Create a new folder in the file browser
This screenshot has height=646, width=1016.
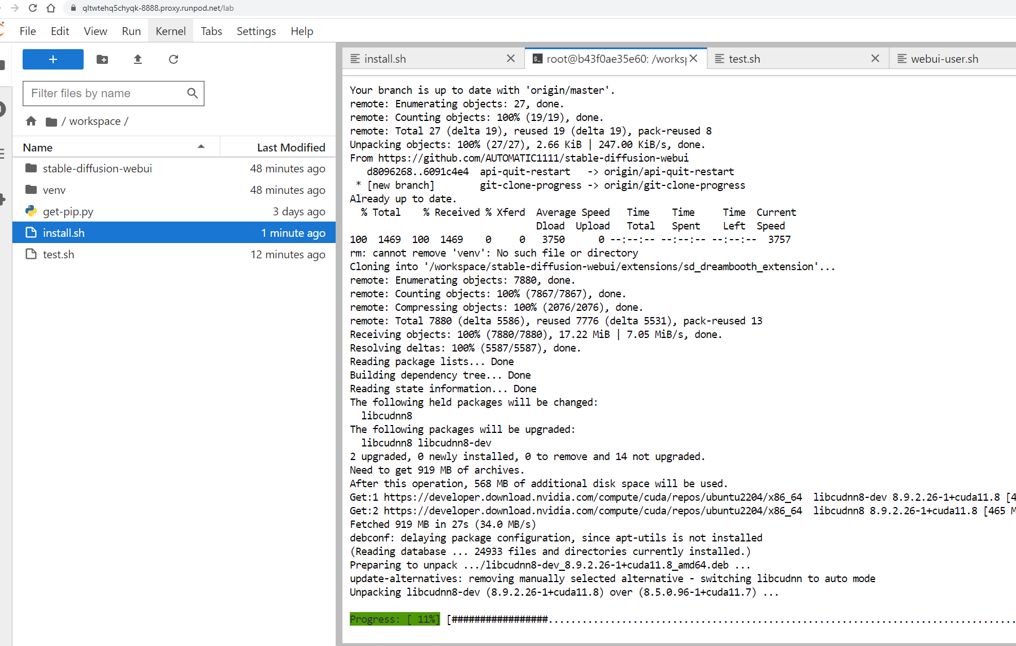(x=102, y=59)
